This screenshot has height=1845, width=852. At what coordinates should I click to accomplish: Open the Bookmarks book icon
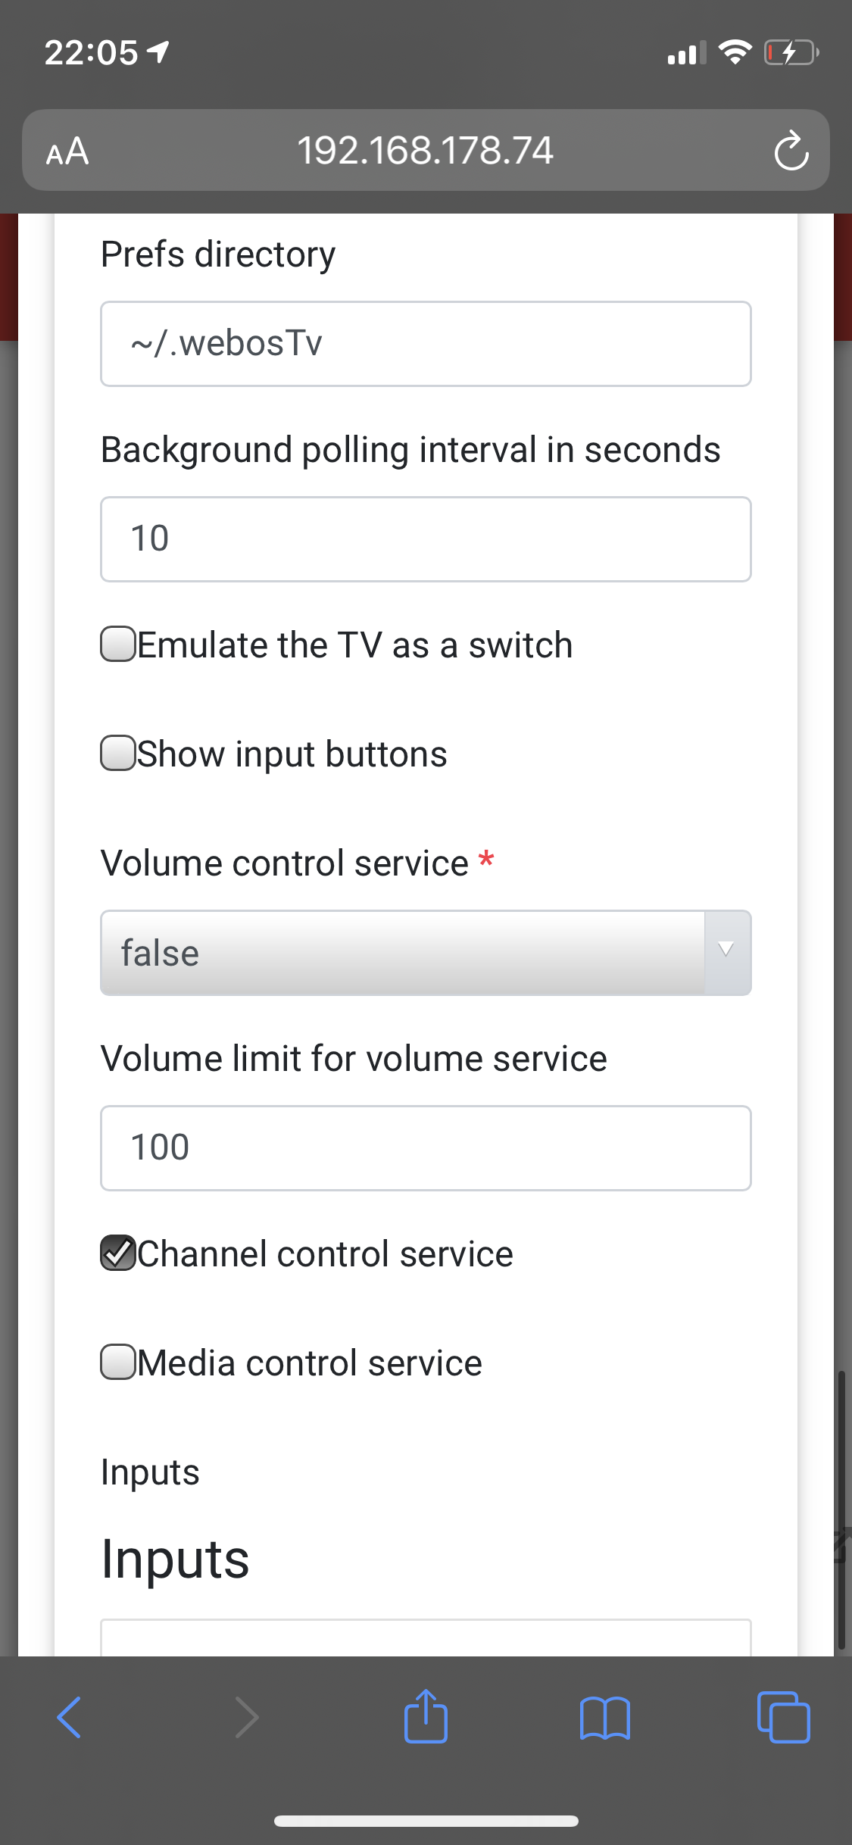tap(604, 1717)
